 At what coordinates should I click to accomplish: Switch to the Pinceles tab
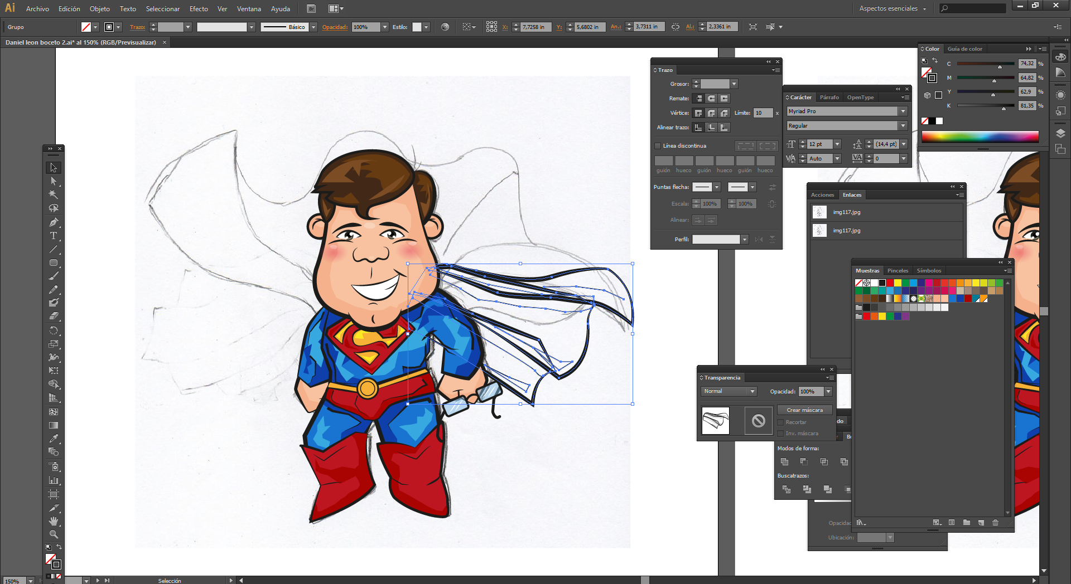pyautogui.click(x=898, y=271)
